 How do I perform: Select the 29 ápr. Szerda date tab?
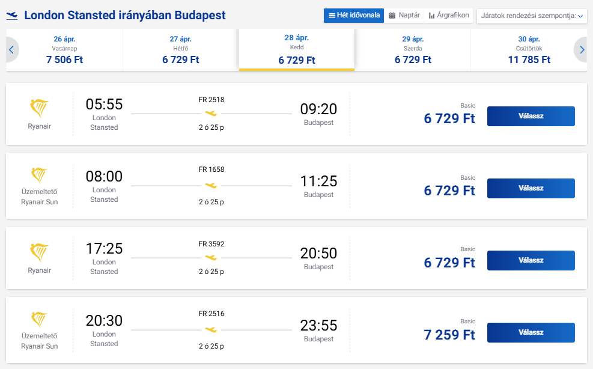pos(413,50)
